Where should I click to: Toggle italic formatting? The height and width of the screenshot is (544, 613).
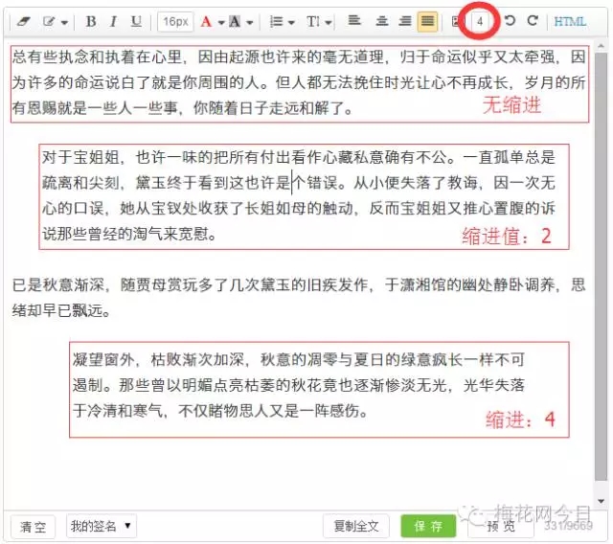(113, 21)
